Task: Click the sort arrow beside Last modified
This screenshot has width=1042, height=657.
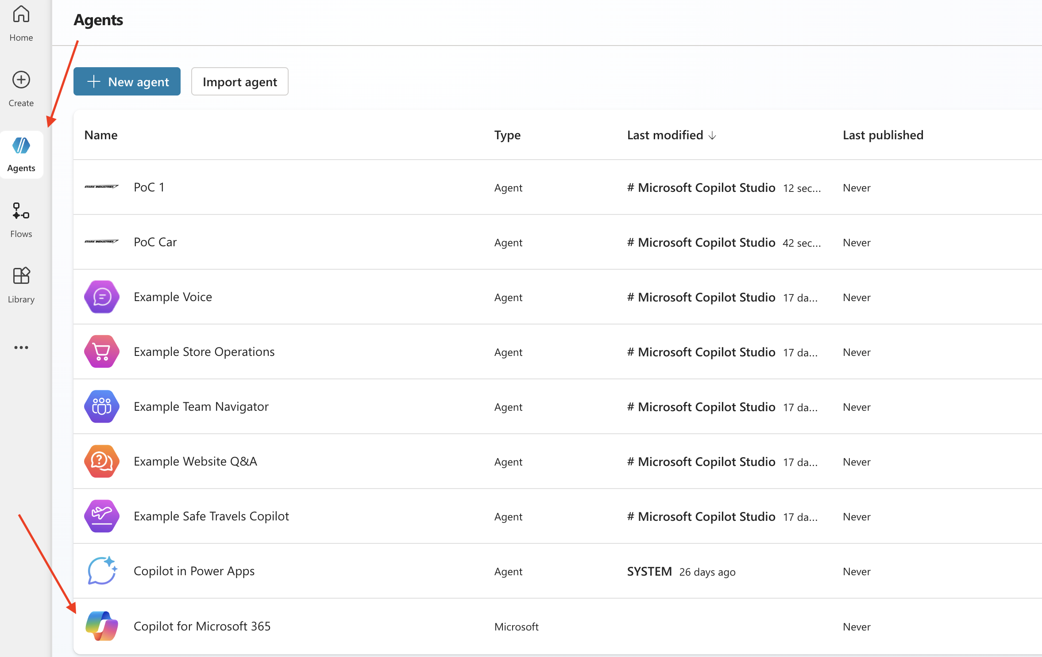Action: coord(712,136)
